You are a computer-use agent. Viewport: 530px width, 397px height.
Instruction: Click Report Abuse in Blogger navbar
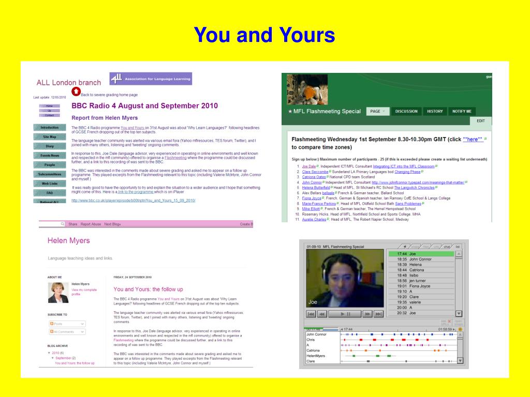coord(91,224)
